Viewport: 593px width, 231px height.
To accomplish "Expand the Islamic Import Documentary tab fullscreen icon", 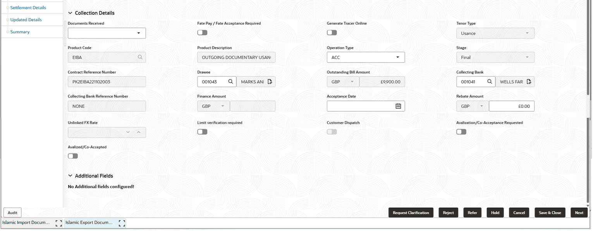I will [58, 223].
